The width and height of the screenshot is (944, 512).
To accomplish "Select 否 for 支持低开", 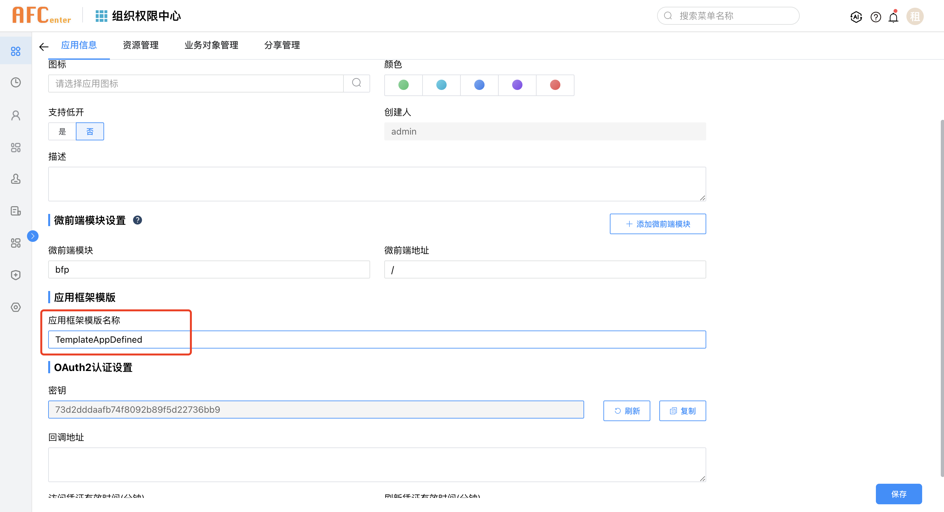I will (90, 131).
